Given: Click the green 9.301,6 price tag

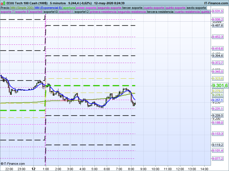Looking at the screenshot, I should click(220, 86).
